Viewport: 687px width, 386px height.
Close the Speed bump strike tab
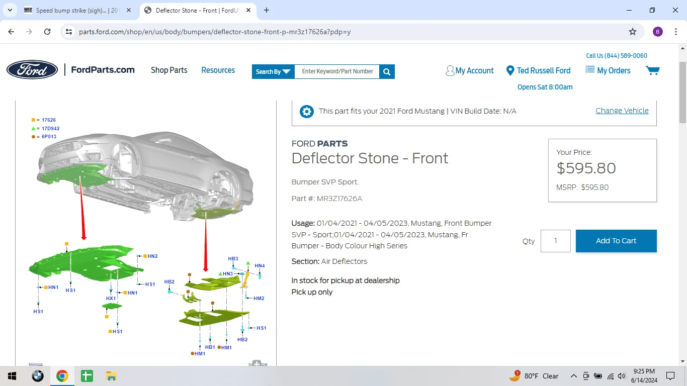[x=129, y=10]
